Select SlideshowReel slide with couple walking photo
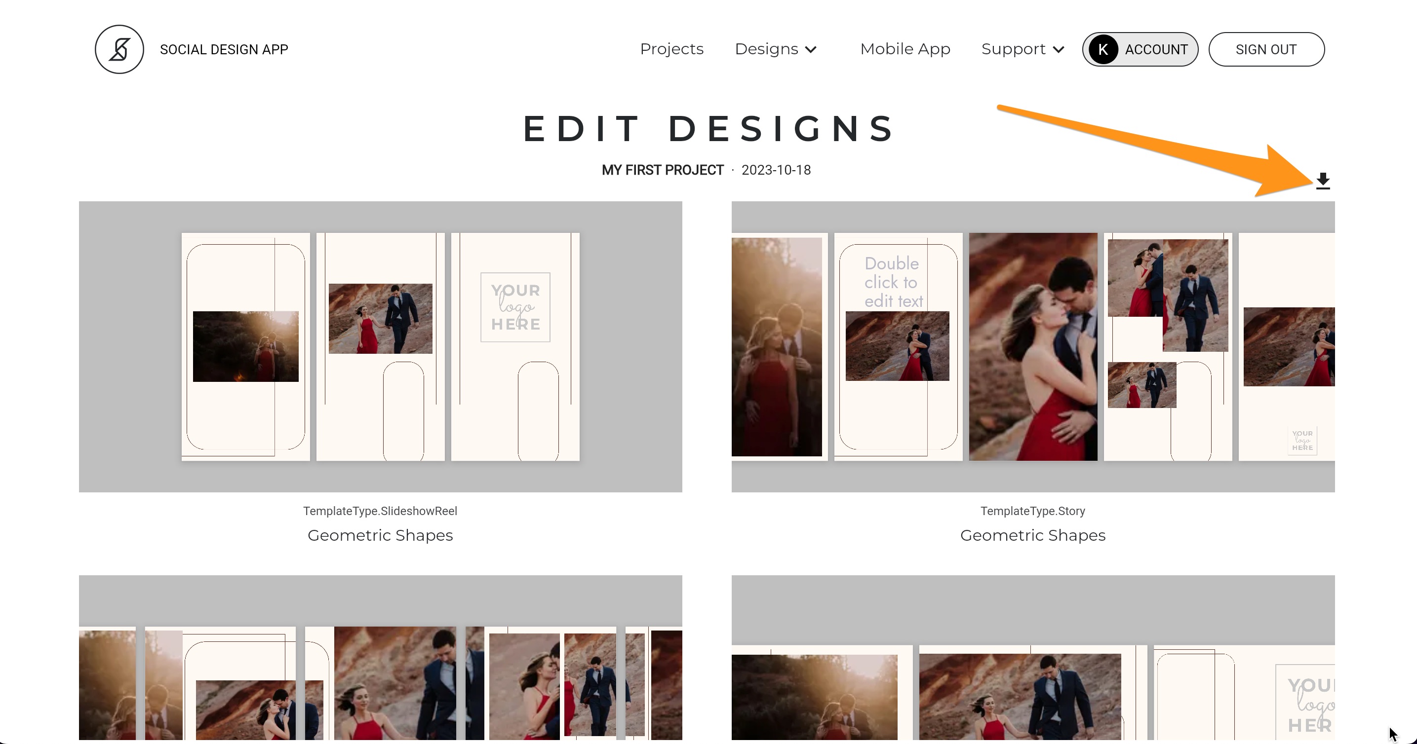This screenshot has width=1417, height=744. (x=380, y=346)
